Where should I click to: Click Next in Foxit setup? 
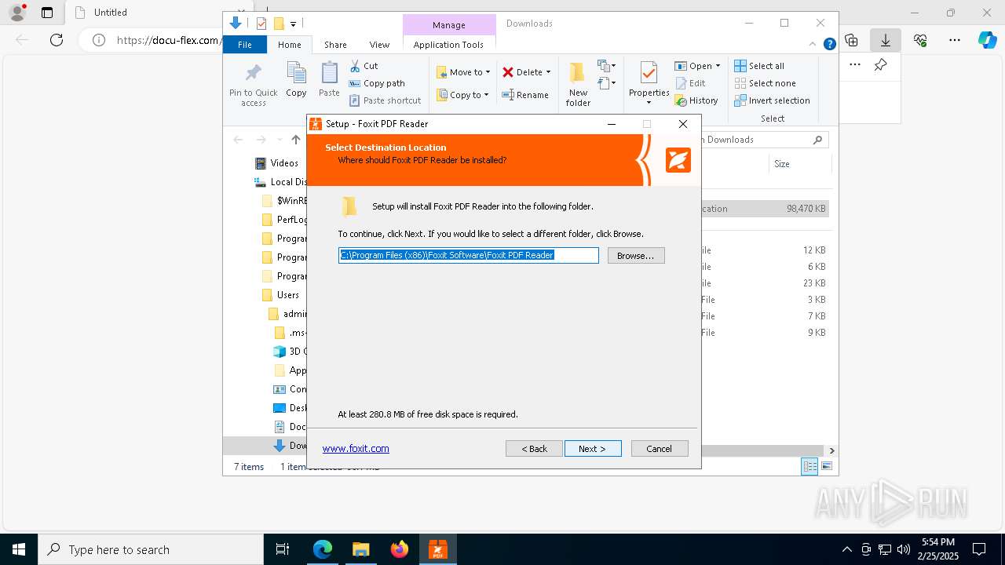593,449
